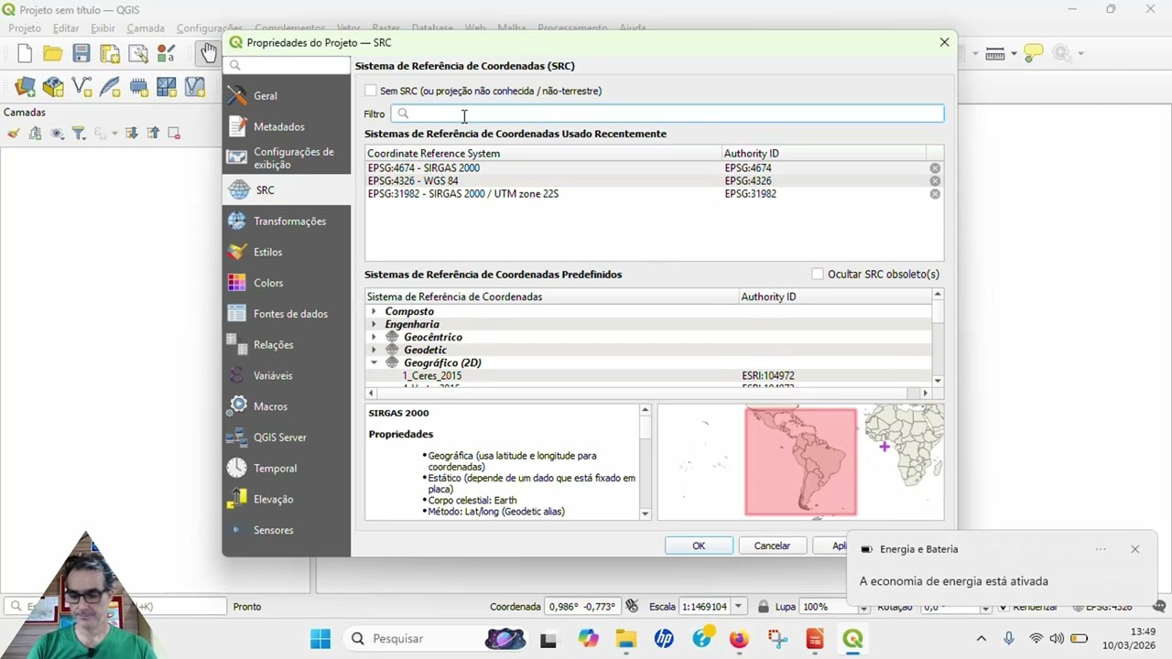Open Variáveis section in sidebar

coord(287,375)
